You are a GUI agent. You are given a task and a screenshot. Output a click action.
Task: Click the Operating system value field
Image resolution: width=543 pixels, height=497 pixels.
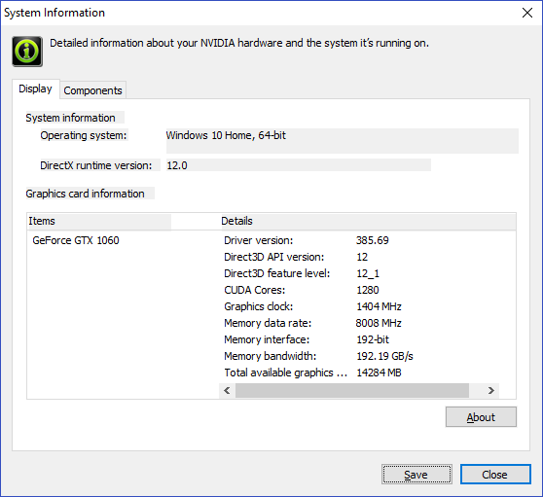[343, 141]
